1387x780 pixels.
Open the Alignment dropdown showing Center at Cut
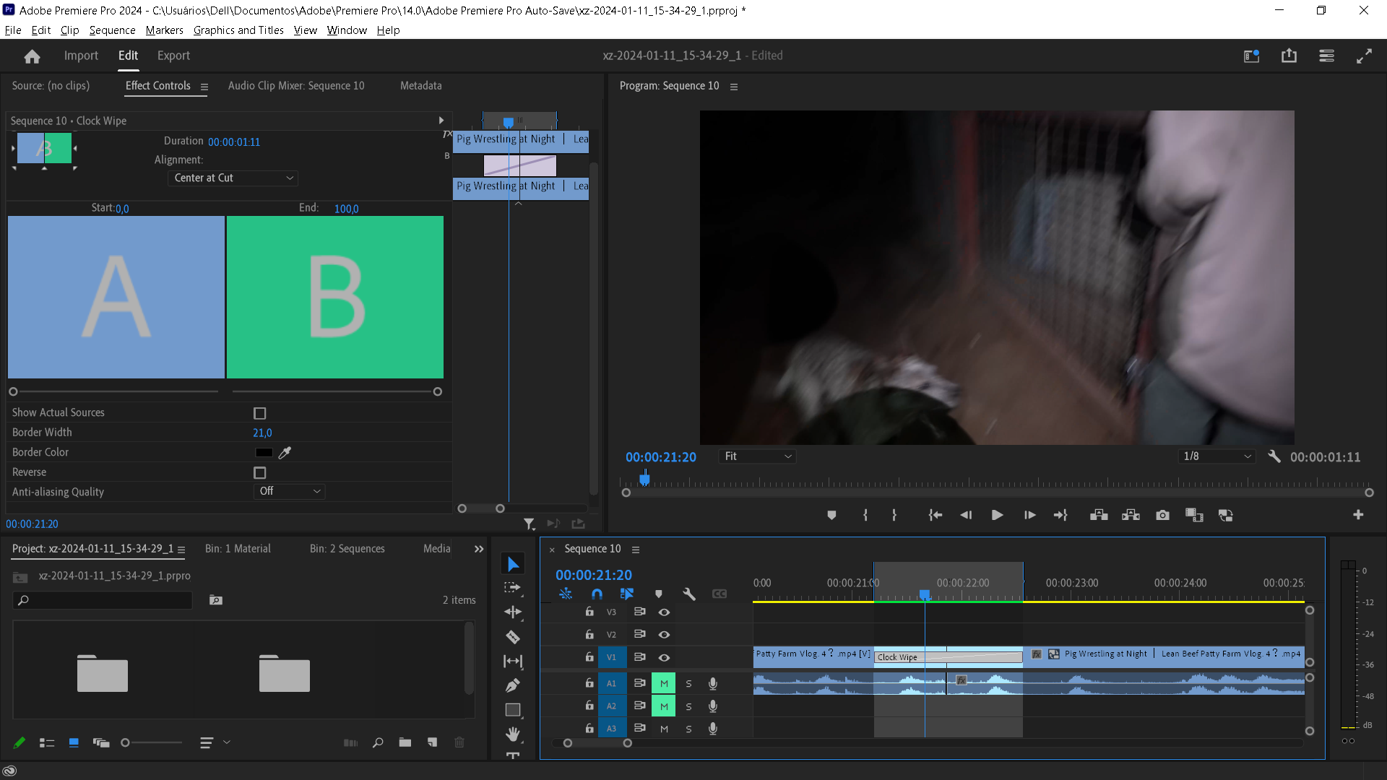click(x=233, y=178)
